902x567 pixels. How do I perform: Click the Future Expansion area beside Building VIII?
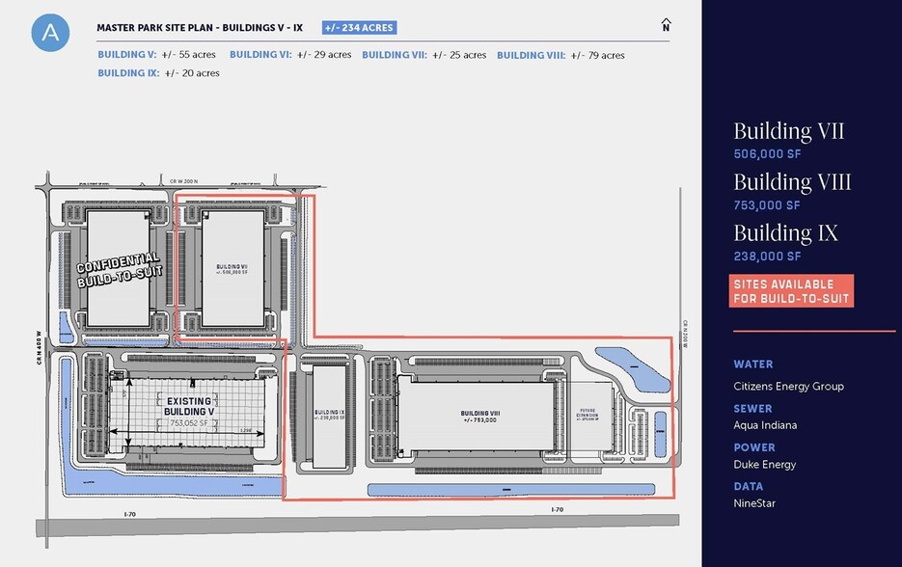pos(588,415)
